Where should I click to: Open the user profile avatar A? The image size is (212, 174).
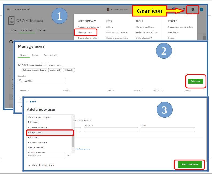click(202, 9)
